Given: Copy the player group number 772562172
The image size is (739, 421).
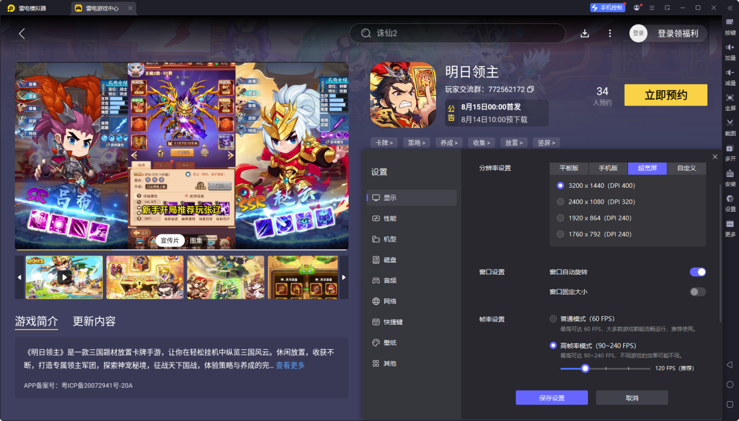Looking at the screenshot, I should pos(531,89).
